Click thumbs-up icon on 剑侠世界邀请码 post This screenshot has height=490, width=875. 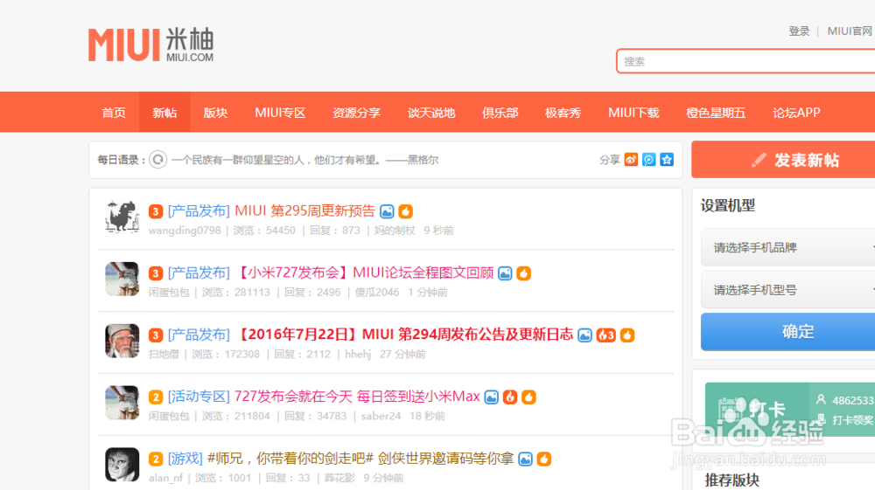point(544,459)
